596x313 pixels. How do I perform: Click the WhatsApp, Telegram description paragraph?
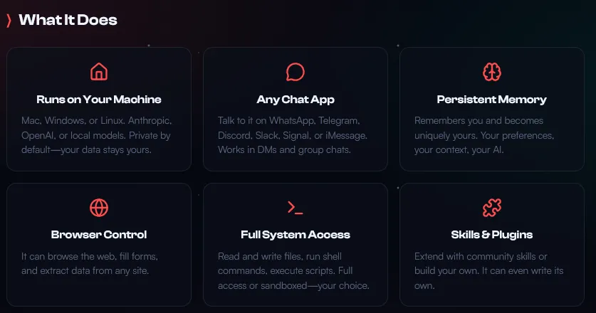293,135
